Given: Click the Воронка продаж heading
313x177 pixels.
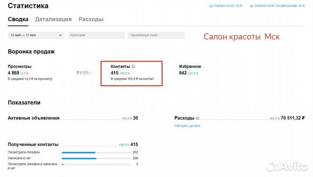Looking at the screenshot, I should (x=31, y=52).
